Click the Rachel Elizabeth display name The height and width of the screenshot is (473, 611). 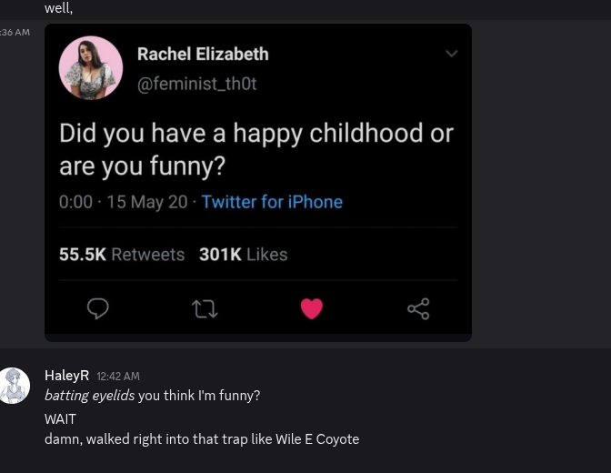[x=203, y=55]
